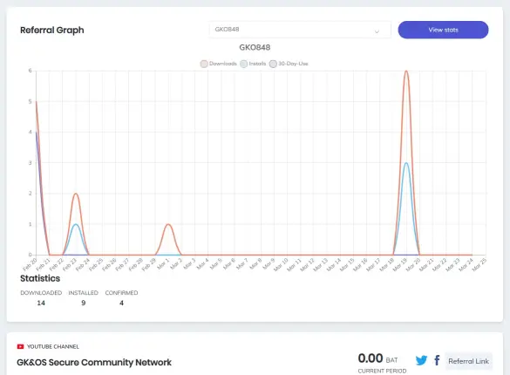The width and height of the screenshot is (510, 375).
Task: Click the Referral Link button
Action: (468, 361)
